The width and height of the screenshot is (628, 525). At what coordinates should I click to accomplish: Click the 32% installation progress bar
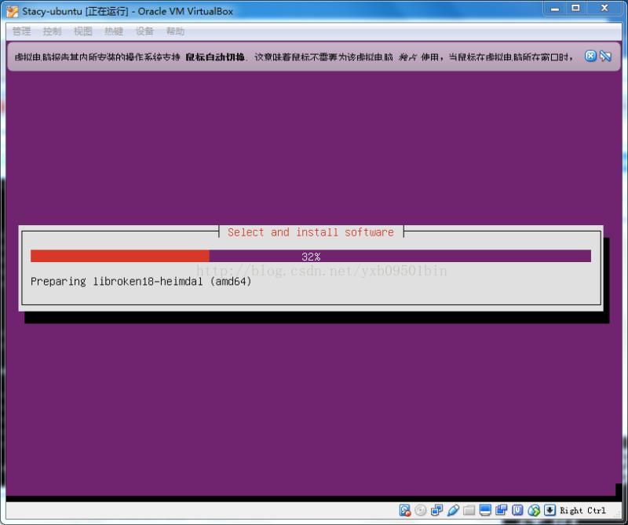coord(311,257)
